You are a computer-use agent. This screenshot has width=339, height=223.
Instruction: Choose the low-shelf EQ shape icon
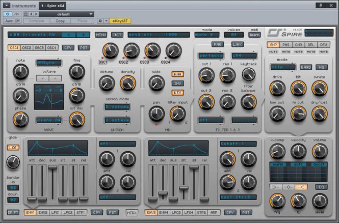coord(276,187)
